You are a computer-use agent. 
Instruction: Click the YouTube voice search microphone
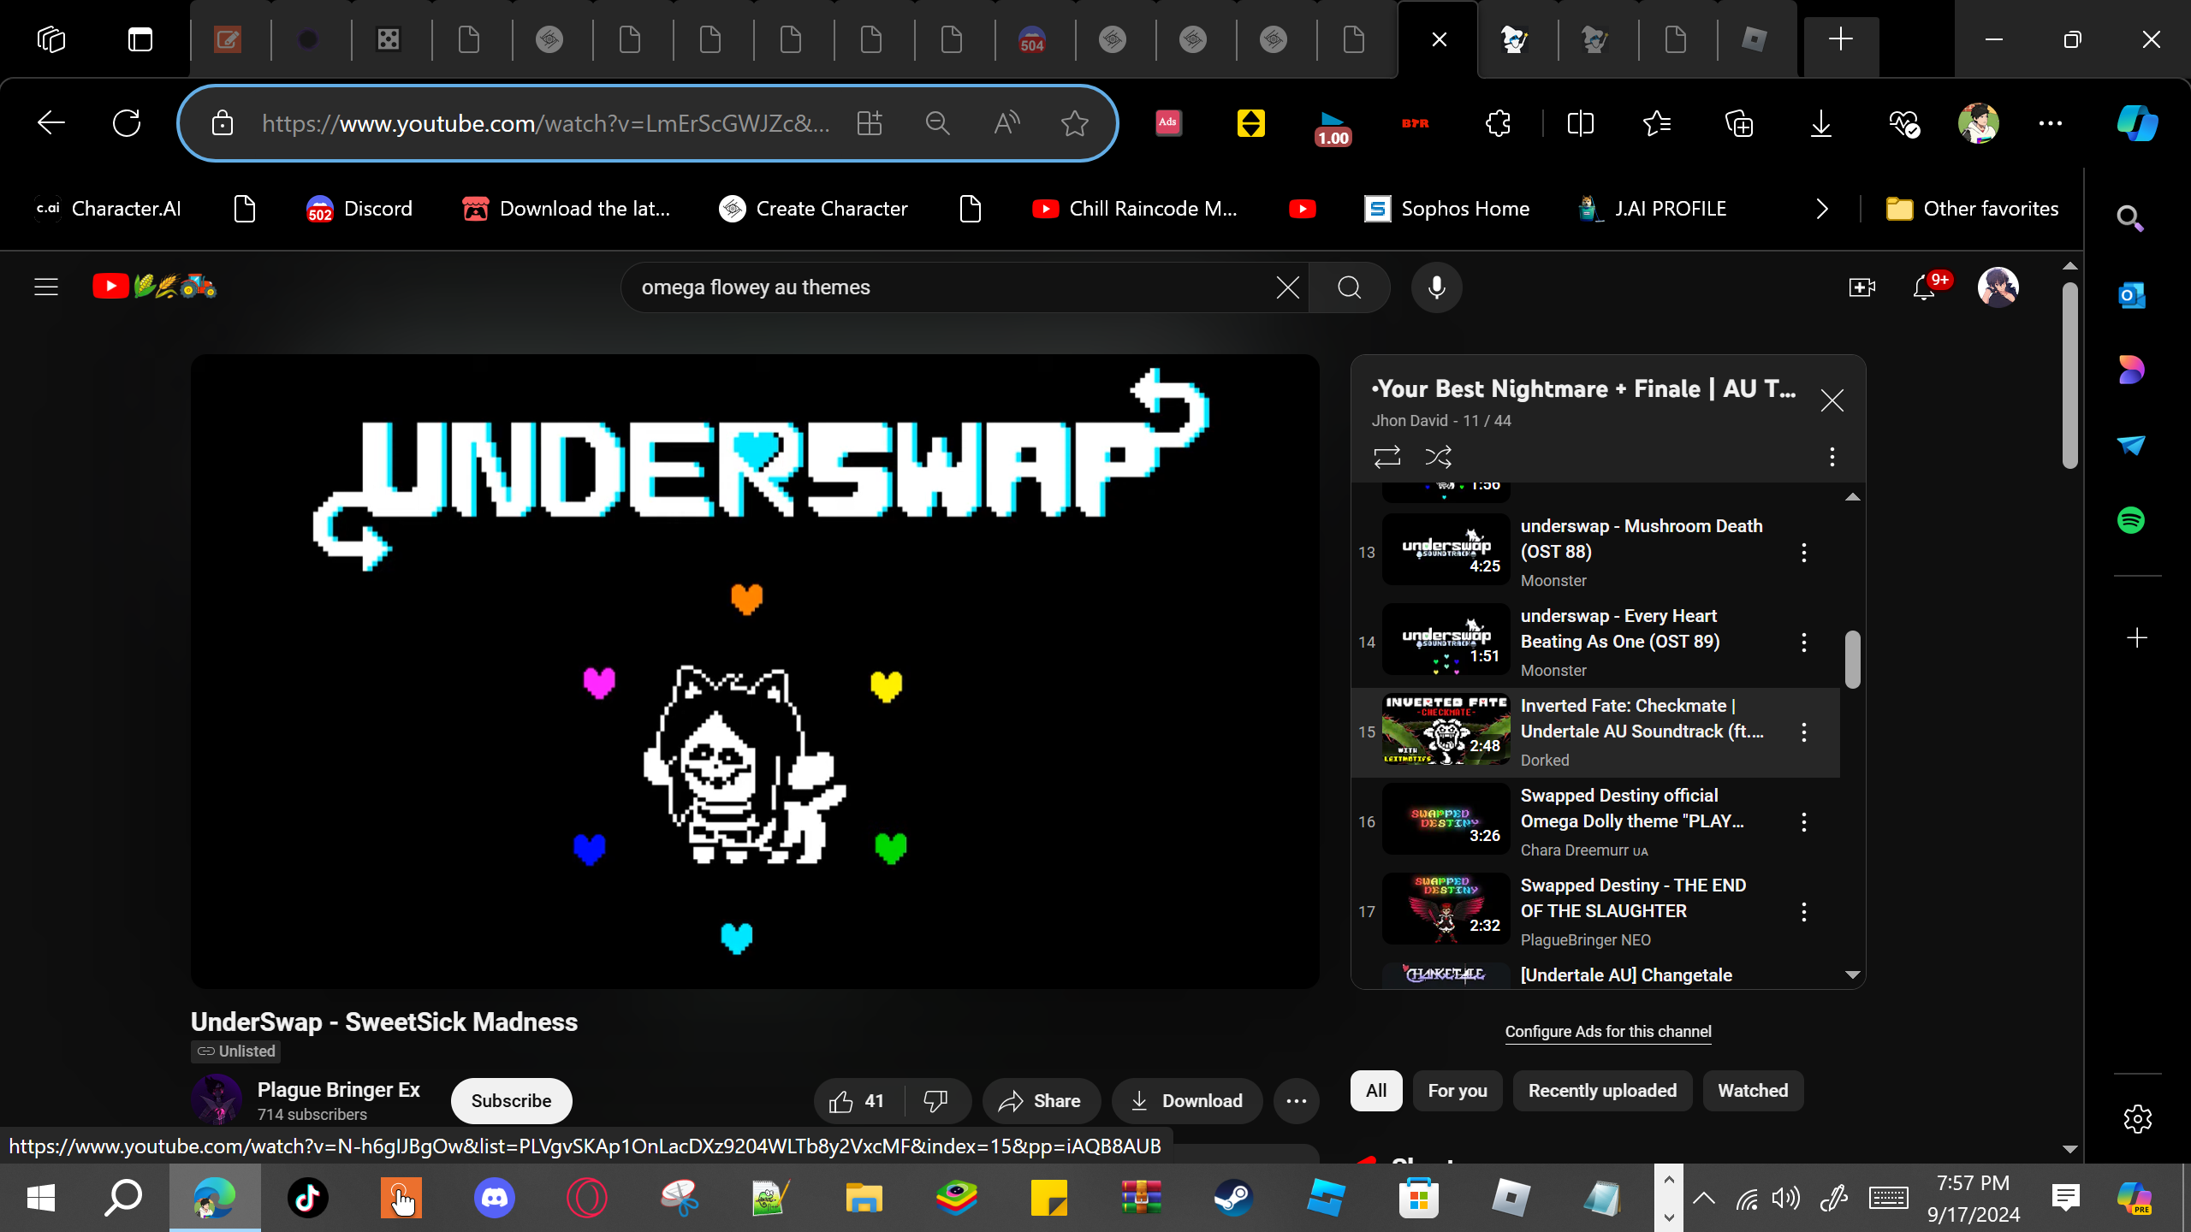pyautogui.click(x=1436, y=287)
